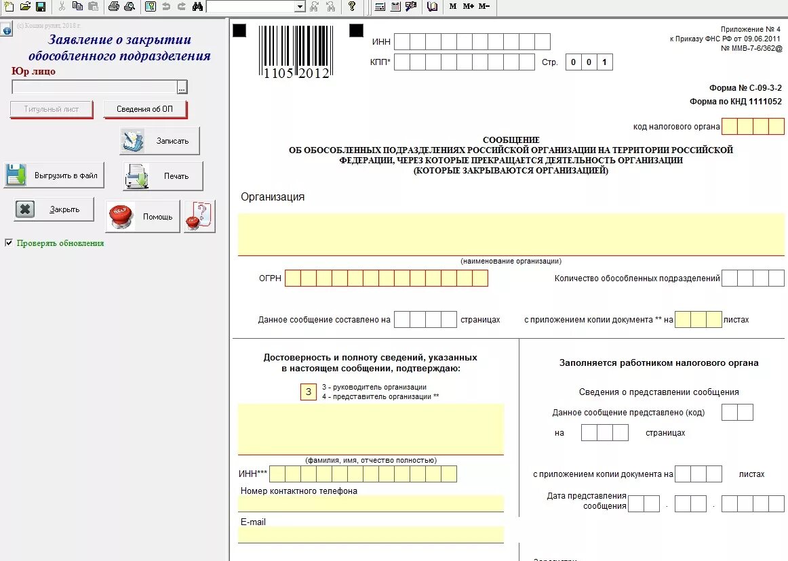The width and height of the screenshot is (788, 561).
Task: Click the first ОГРН cell
Action: [293, 278]
